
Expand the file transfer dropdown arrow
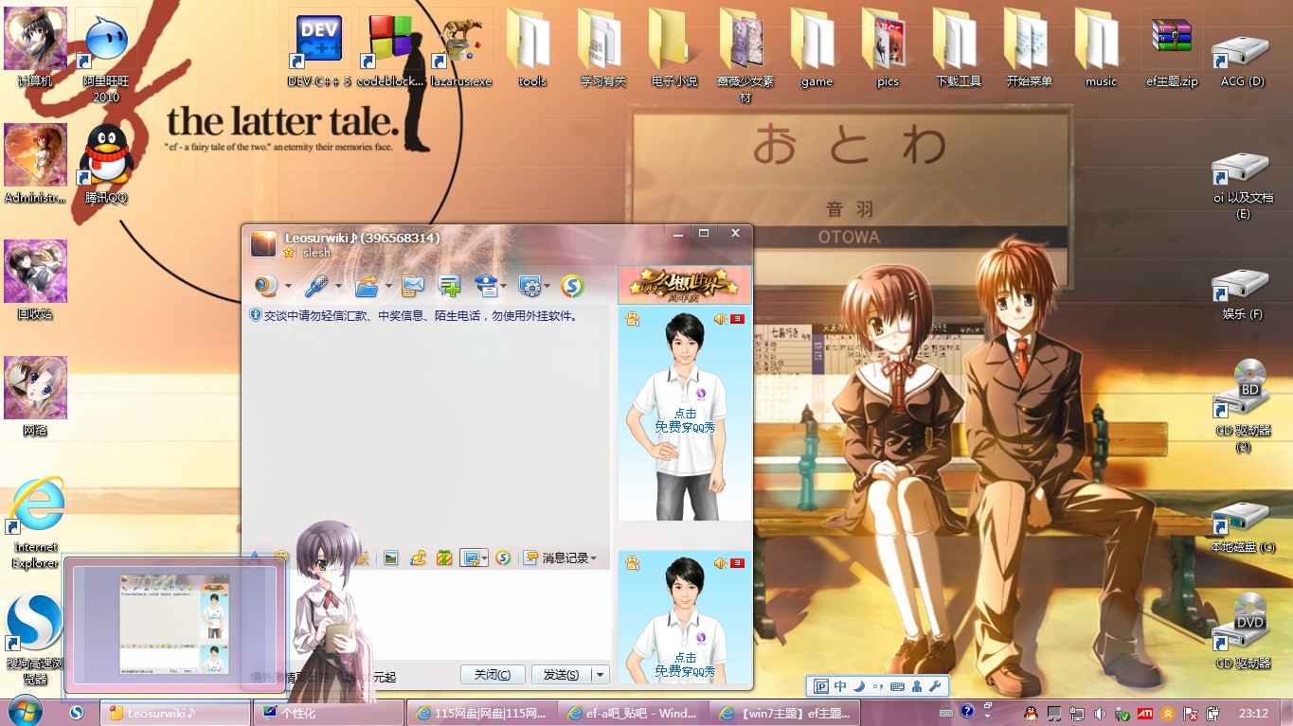[387, 286]
